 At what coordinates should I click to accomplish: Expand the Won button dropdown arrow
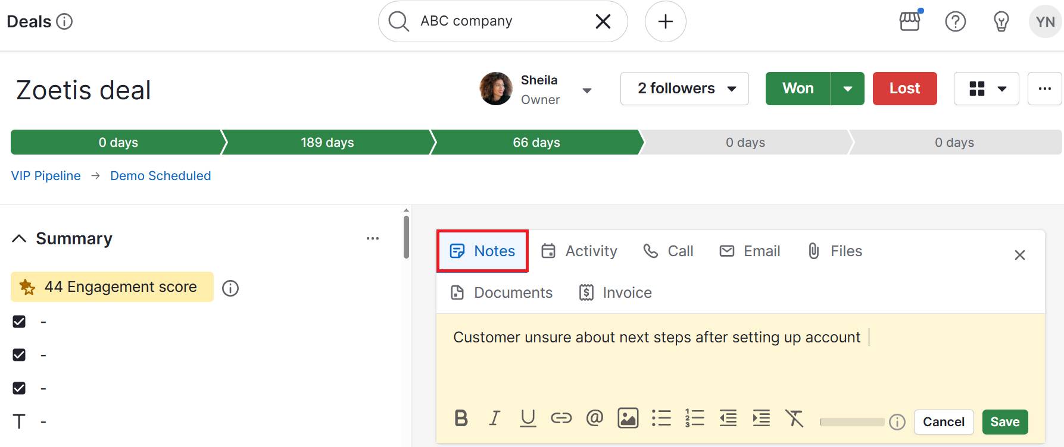(848, 89)
